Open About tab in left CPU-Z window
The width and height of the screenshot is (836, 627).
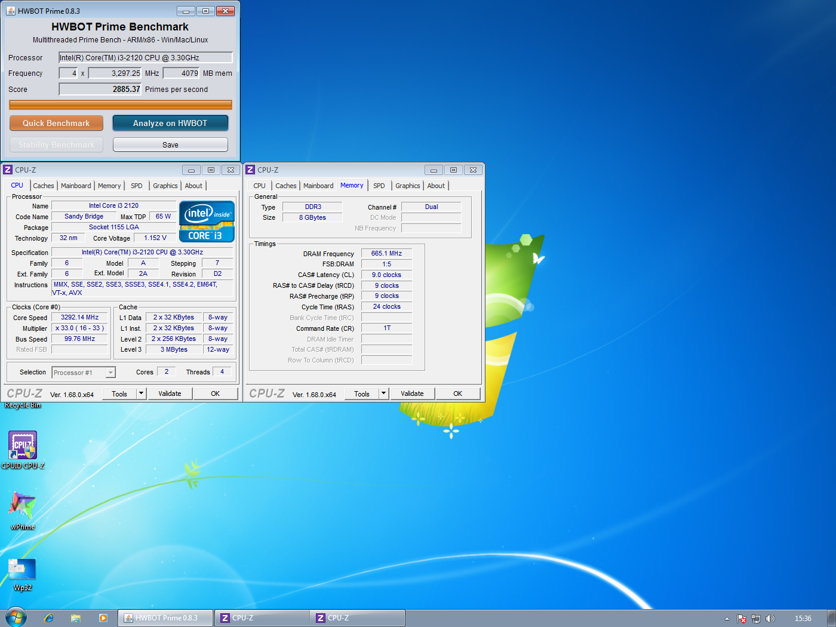pos(193,186)
